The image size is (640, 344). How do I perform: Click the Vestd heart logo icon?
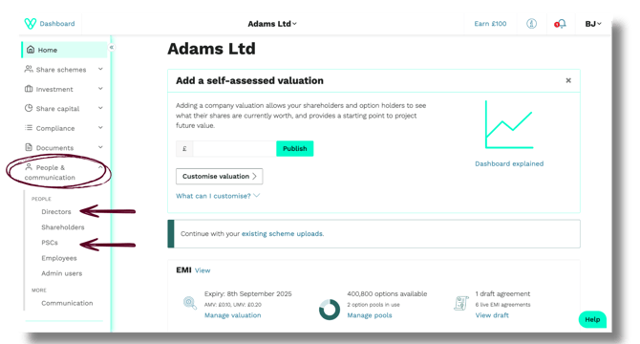coord(31,24)
